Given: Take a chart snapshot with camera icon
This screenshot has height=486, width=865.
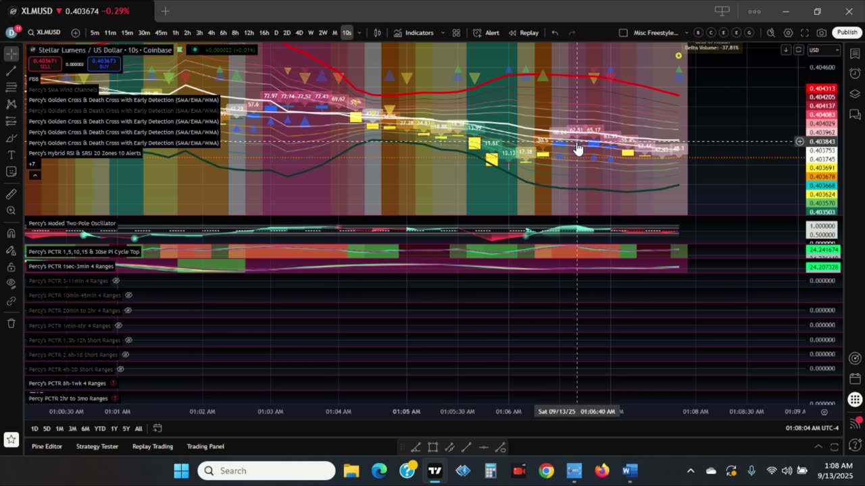Looking at the screenshot, I should click(822, 32).
